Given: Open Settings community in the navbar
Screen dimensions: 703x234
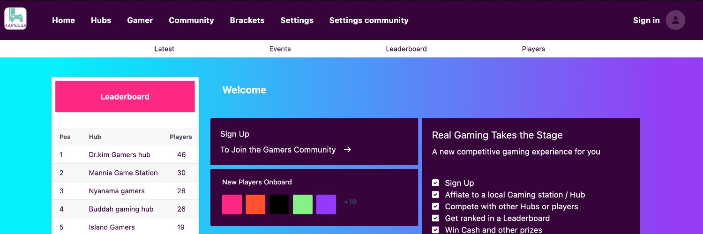Looking at the screenshot, I should pos(369,20).
